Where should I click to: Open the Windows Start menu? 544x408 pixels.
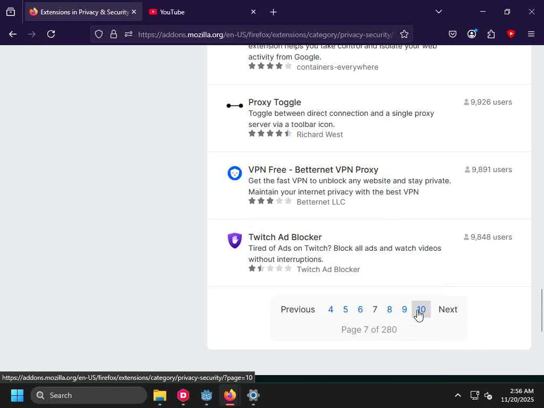[17, 395]
